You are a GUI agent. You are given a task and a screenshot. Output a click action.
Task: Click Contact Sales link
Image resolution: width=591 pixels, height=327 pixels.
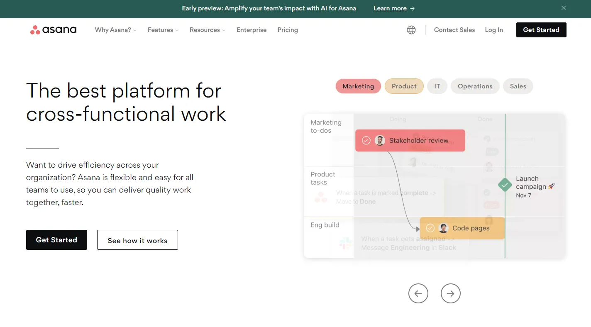(454, 30)
